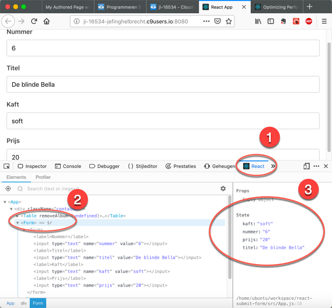The width and height of the screenshot is (332, 308).
Task: Toggle the devtools dock side icon
Action: click(x=306, y=166)
